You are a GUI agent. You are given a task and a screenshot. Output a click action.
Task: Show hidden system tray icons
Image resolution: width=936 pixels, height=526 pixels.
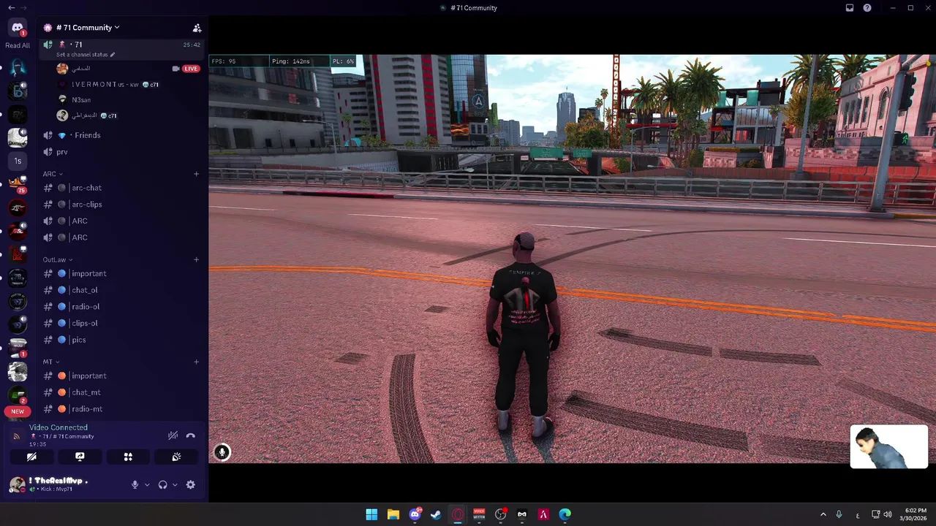tap(823, 514)
